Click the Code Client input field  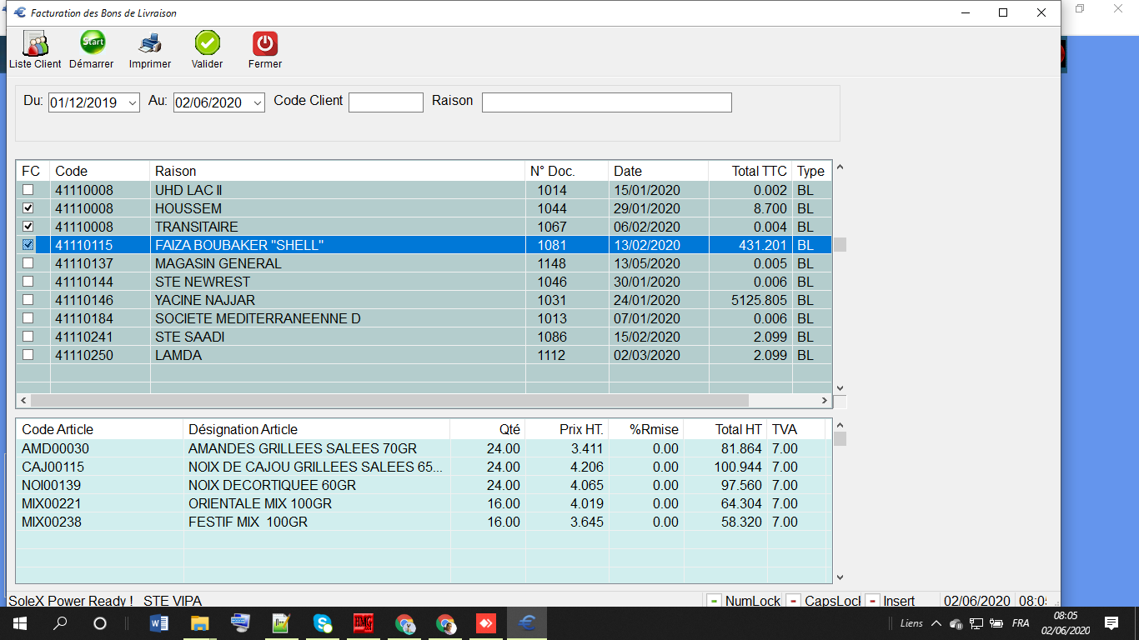[x=386, y=102]
